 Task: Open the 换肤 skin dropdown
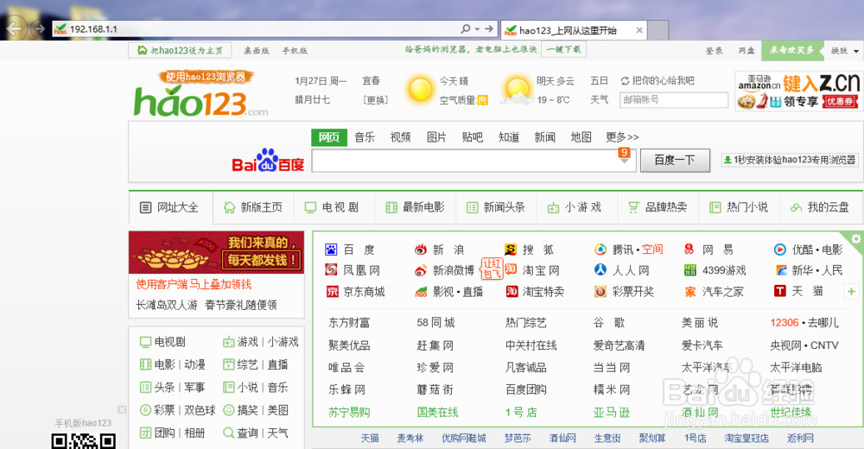[x=845, y=51]
